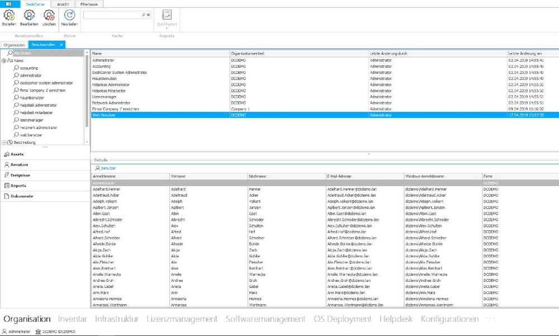Switch to the Organisation document tab
The width and height of the screenshot is (559, 336).
pyautogui.click(x=14, y=44)
